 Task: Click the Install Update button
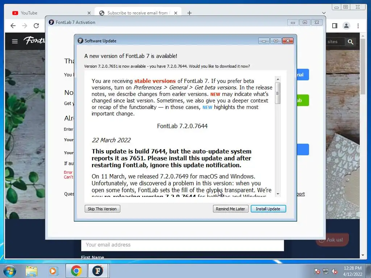click(268, 209)
